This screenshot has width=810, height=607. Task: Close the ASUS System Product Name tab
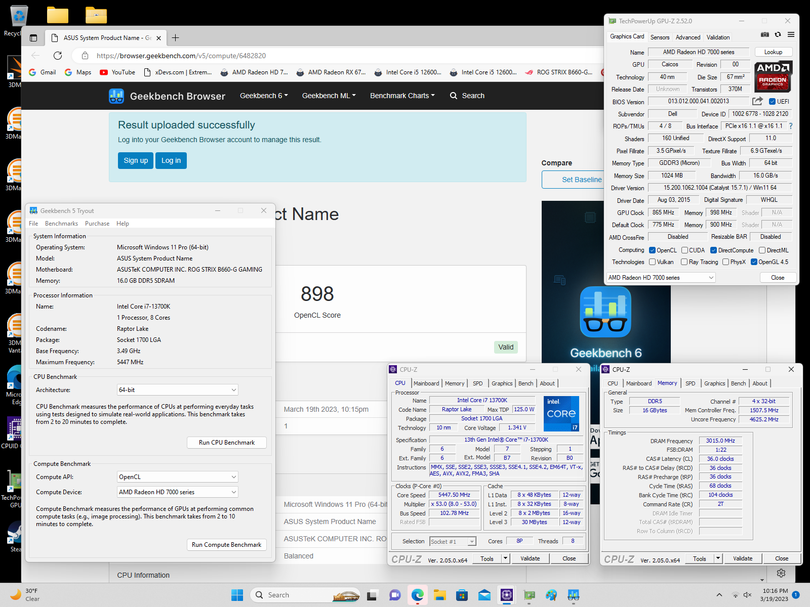[x=158, y=38]
